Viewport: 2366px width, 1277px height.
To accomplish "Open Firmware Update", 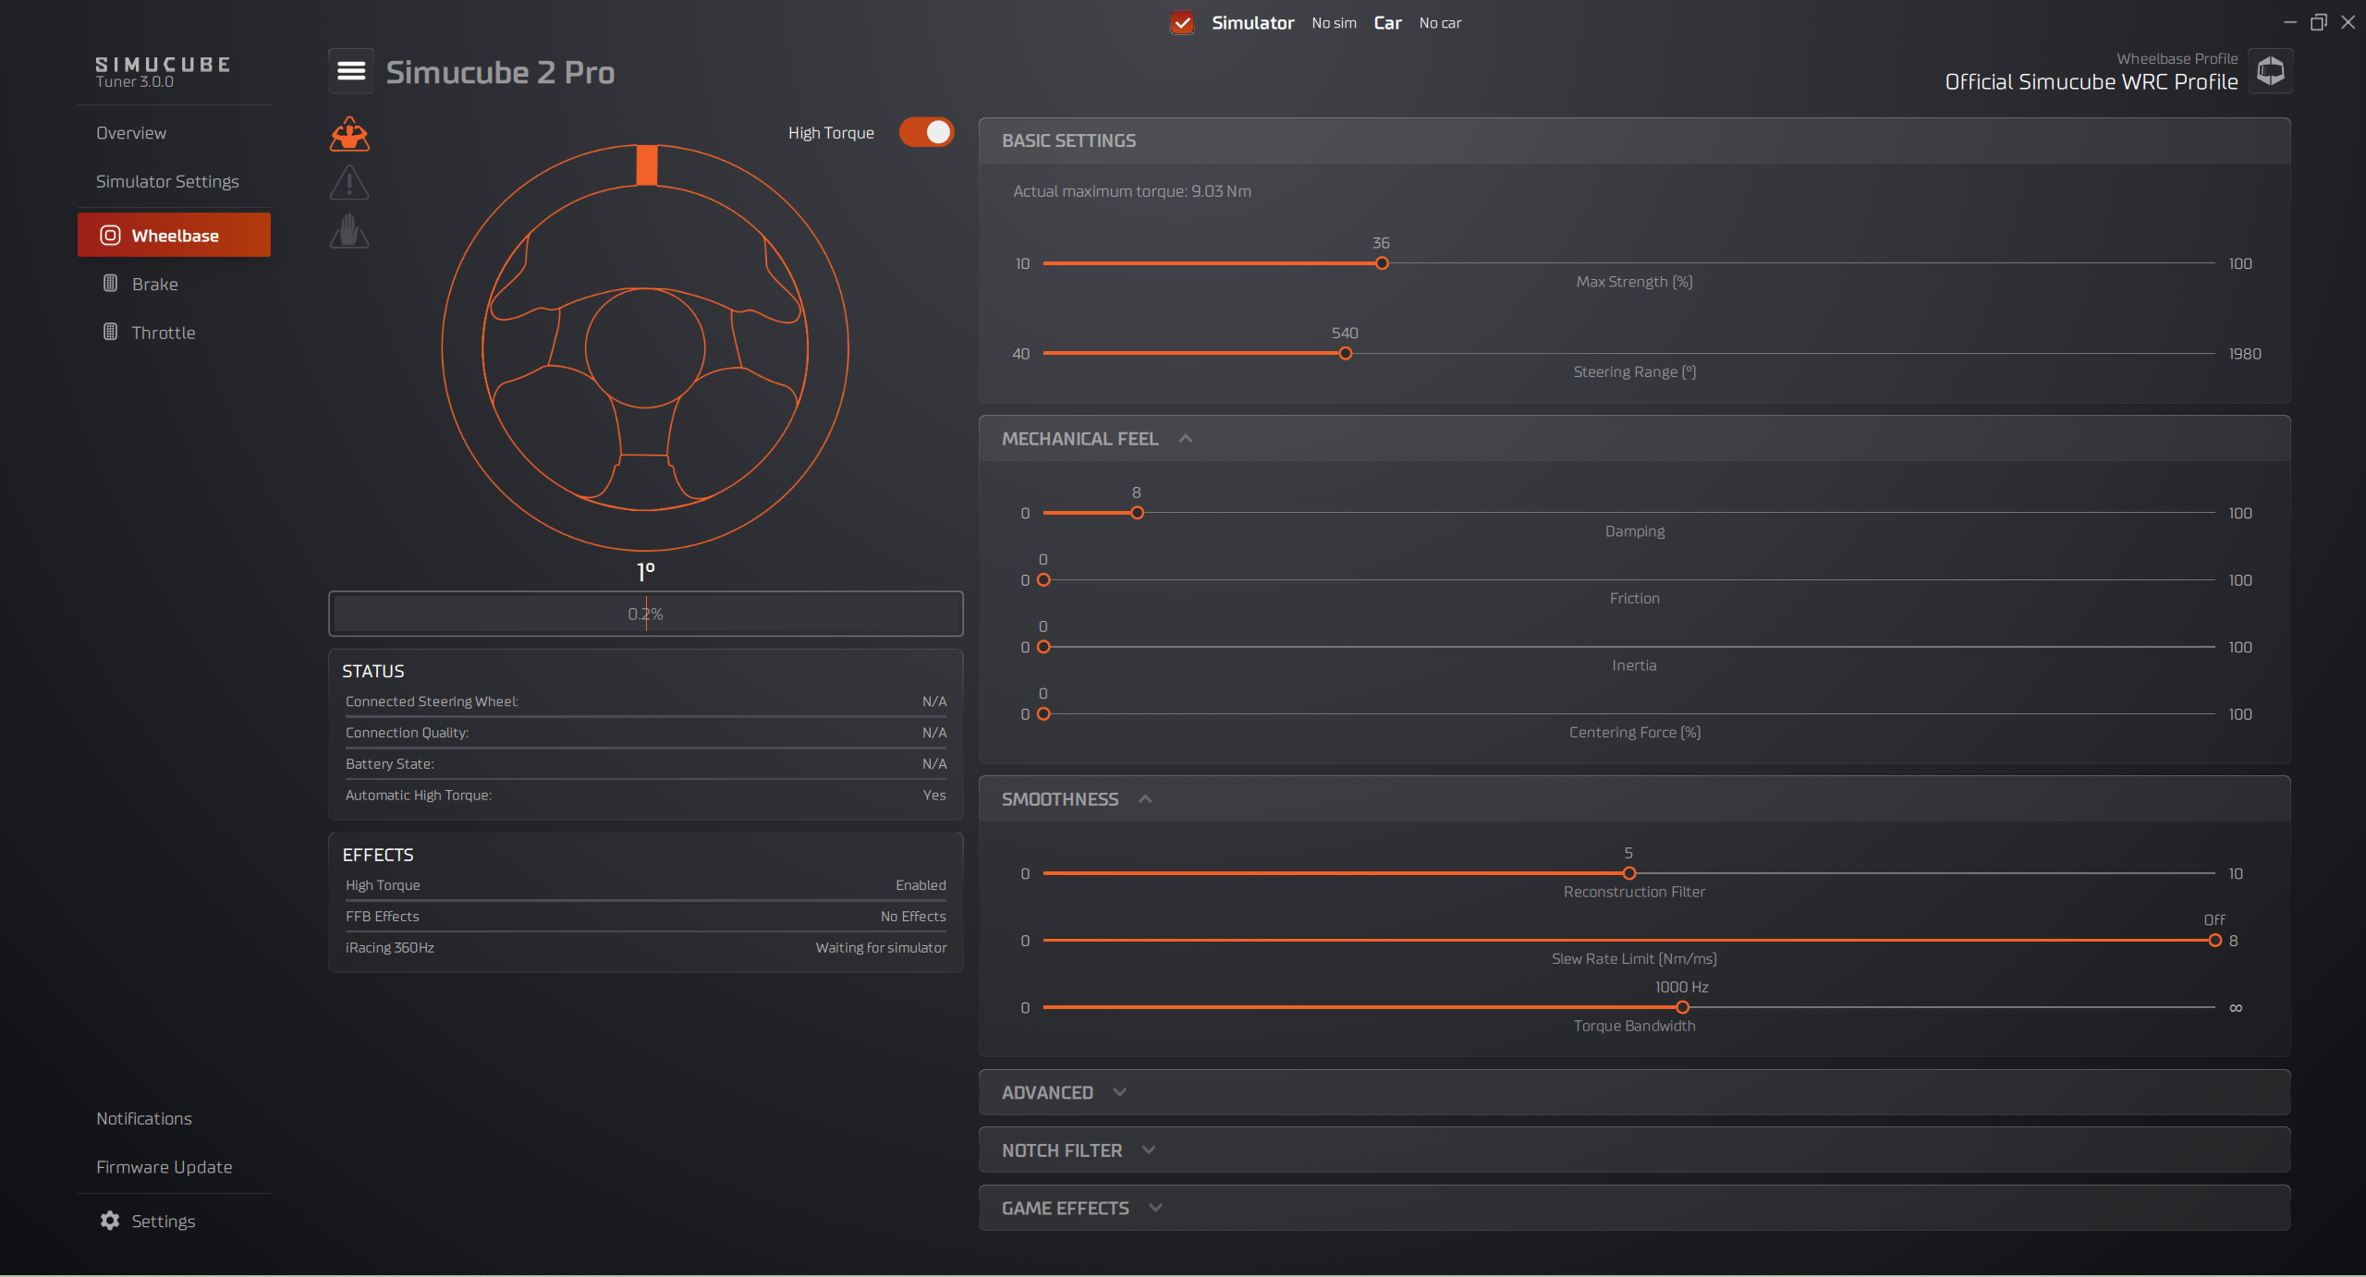I will click(164, 1166).
